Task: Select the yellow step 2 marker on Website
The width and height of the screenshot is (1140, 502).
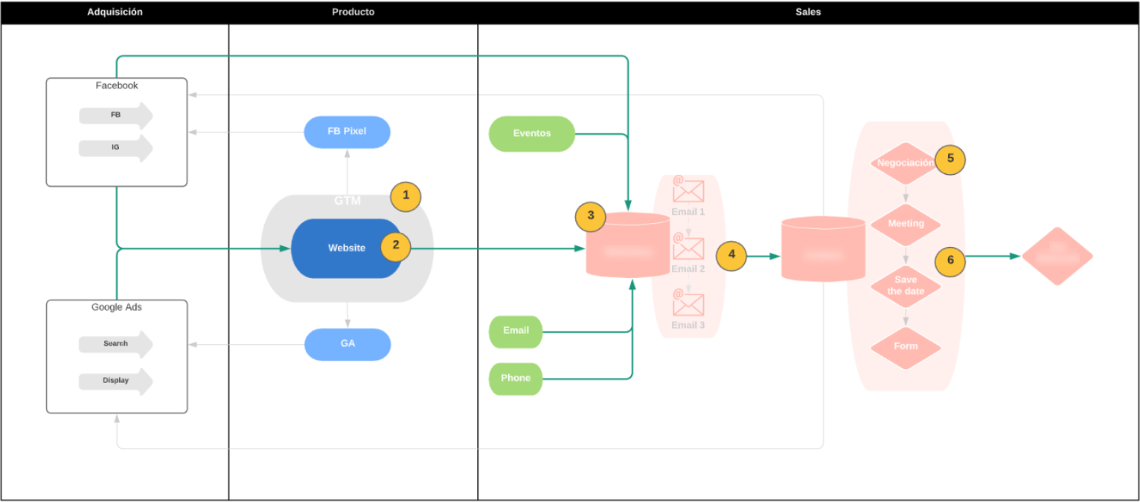Action: pos(396,245)
